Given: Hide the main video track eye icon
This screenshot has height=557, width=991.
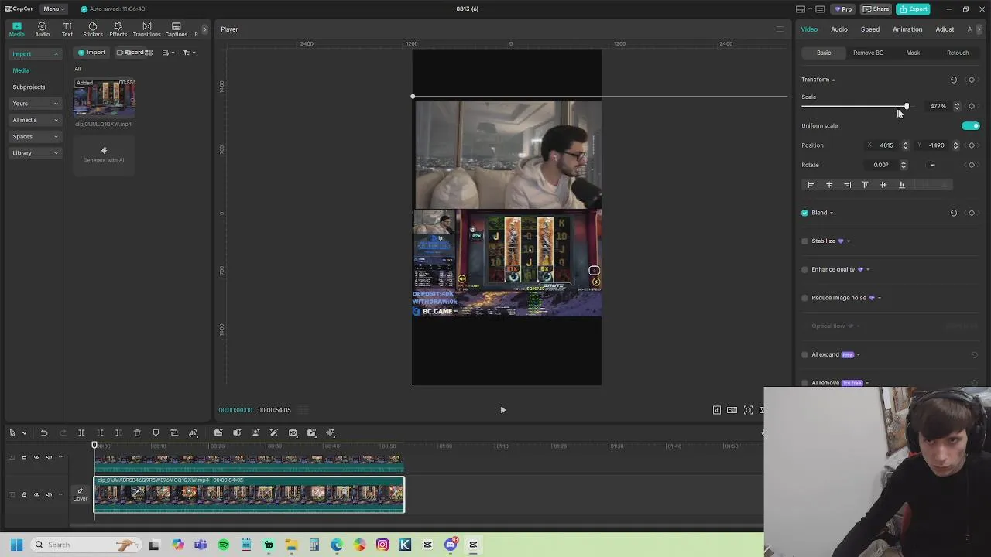Looking at the screenshot, I should point(36,494).
